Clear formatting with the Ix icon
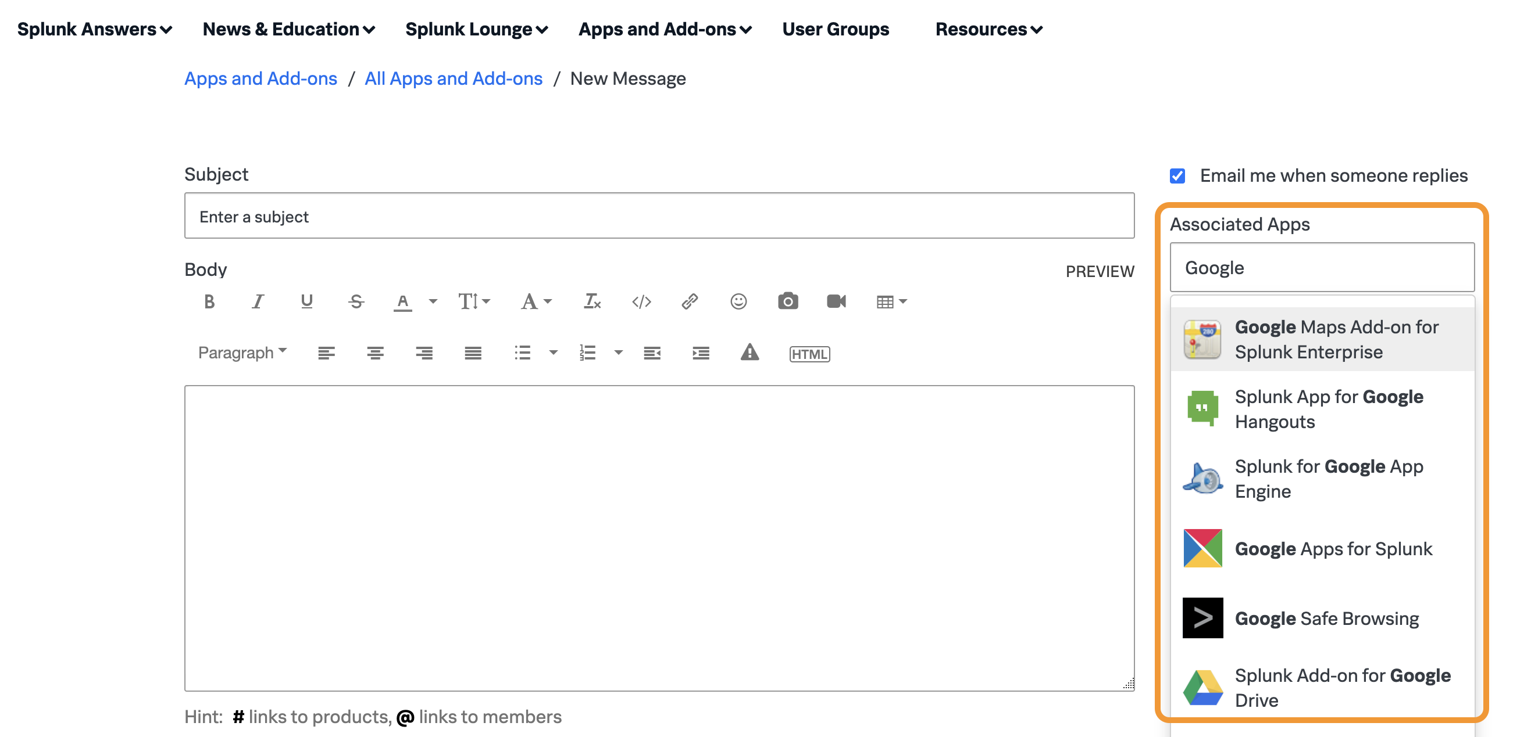Screen dimensions: 1531x737 [591, 301]
